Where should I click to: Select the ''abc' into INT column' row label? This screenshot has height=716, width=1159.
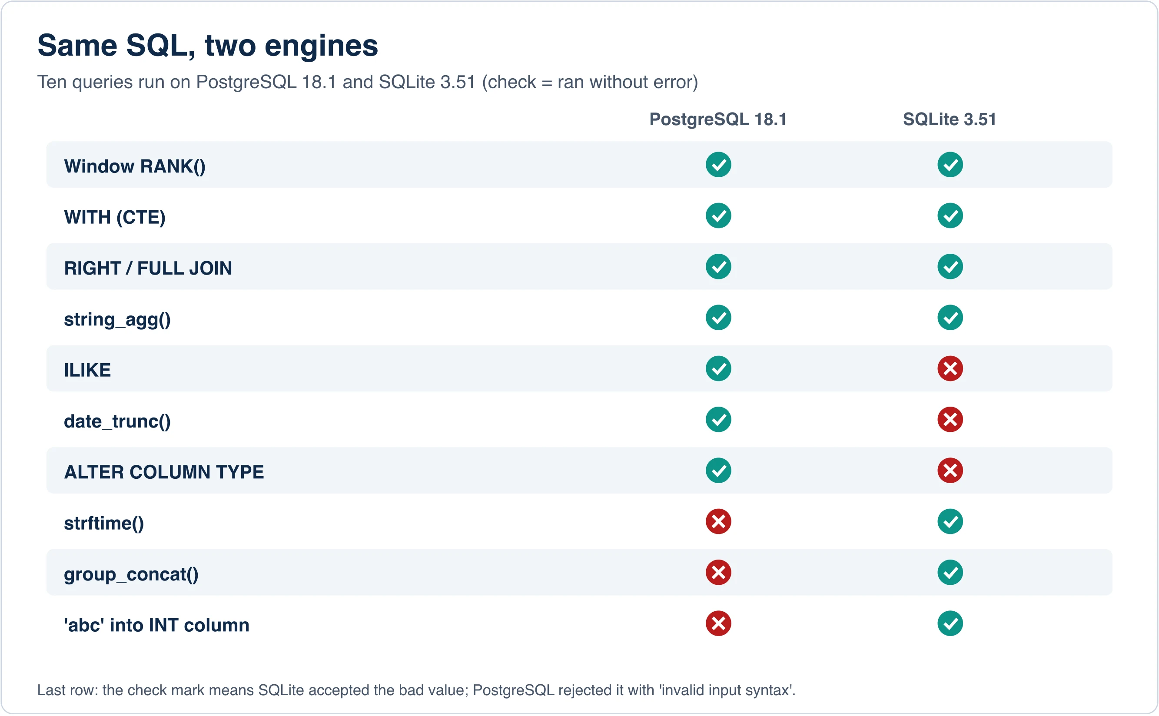point(156,625)
